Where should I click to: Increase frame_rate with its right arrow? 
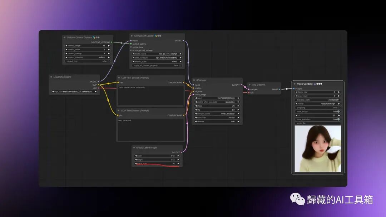339,92
